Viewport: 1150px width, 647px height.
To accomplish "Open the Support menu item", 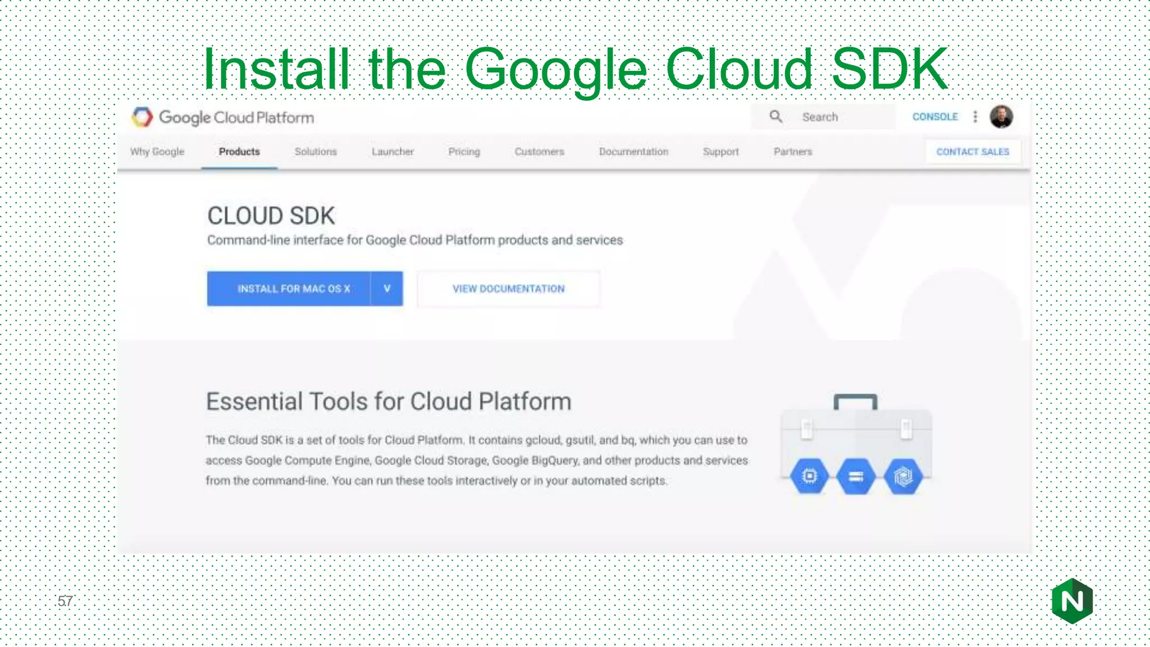I will click(720, 152).
